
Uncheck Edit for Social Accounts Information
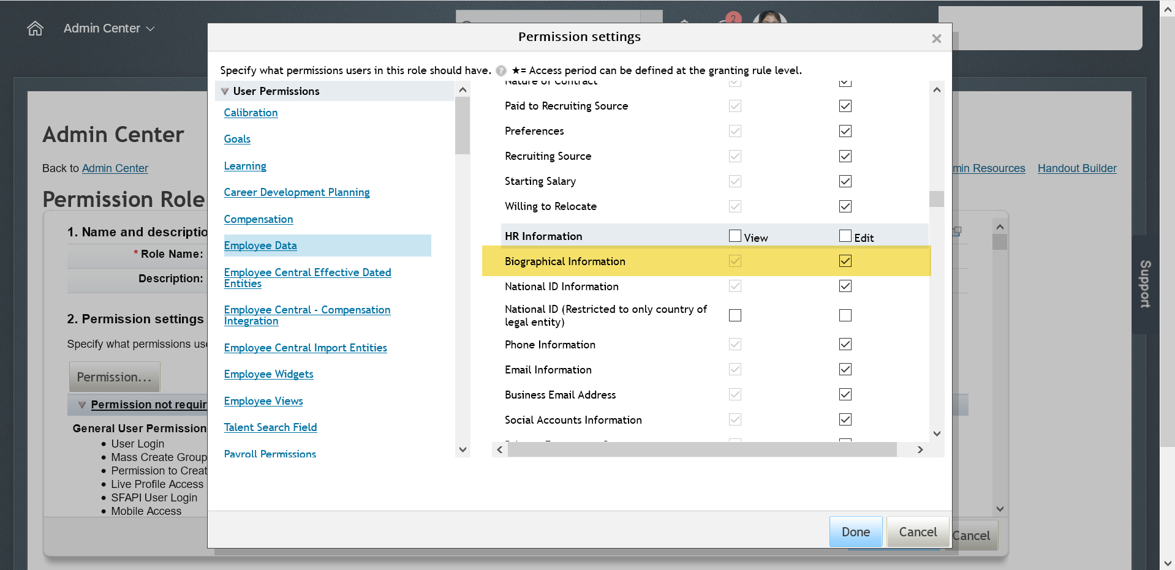[x=845, y=419]
